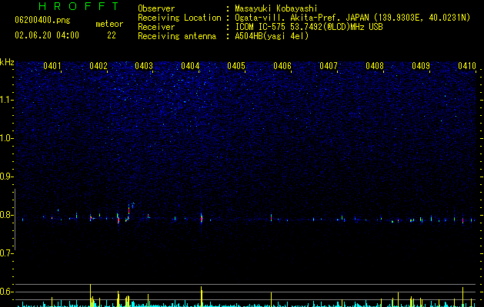Click the 0.7 kHz axis label
This screenshot has width=484, height=307.
(6, 253)
